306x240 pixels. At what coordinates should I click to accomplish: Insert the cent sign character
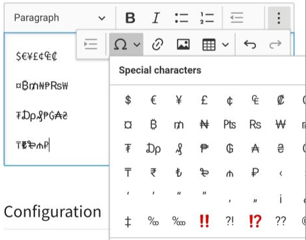230,101
